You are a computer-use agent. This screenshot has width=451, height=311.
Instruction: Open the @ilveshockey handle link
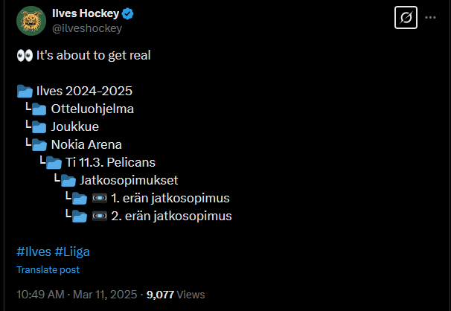click(87, 28)
